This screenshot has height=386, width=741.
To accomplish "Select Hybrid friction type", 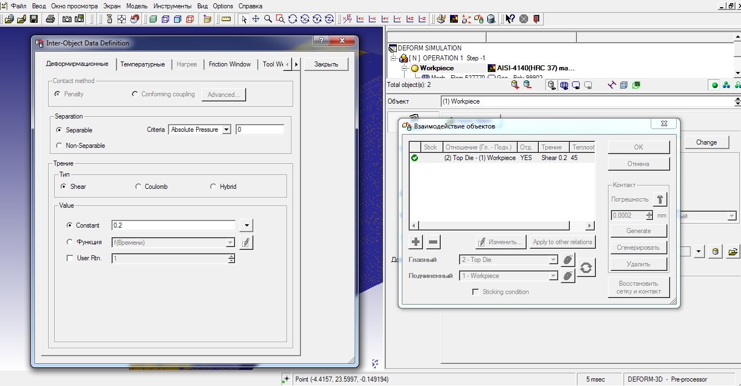I will click(213, 187).
